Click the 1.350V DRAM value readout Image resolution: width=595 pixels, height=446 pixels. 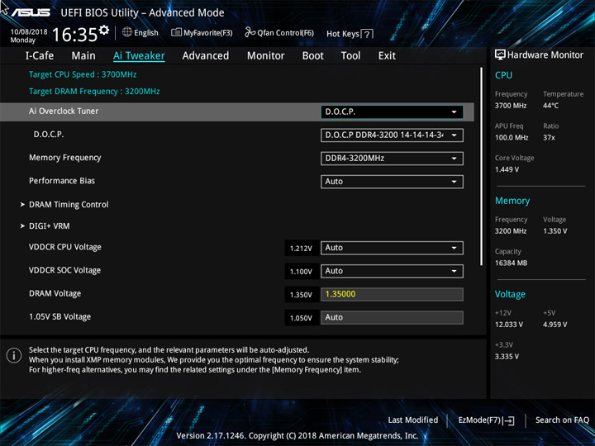click(x=302, y=295)
